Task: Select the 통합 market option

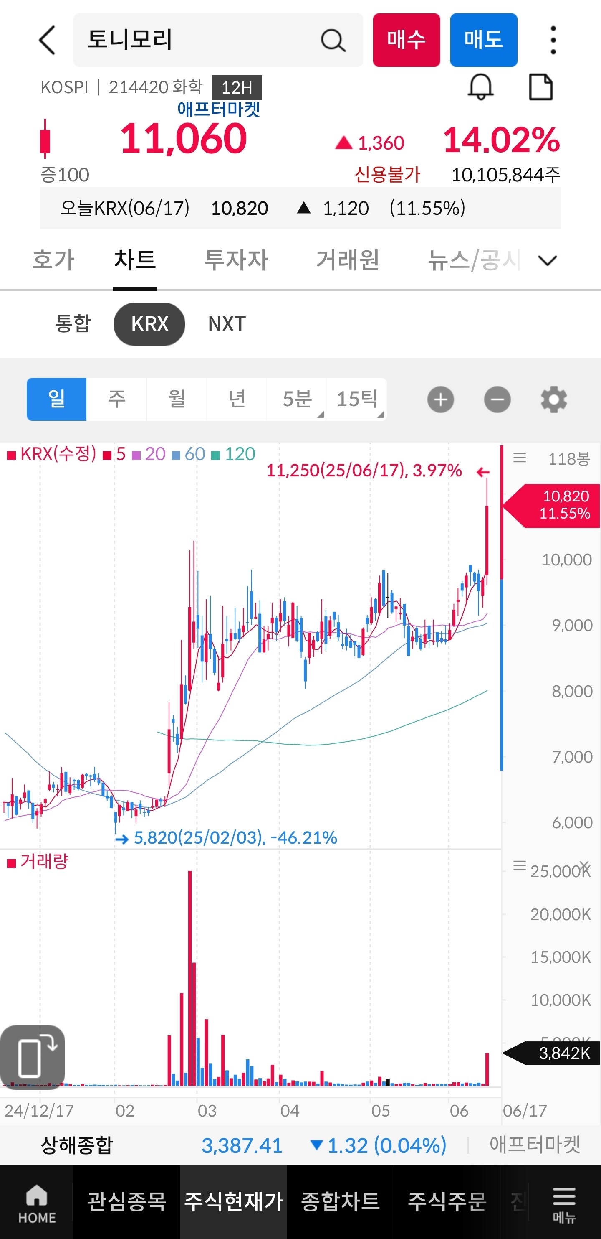Action: point(73,324)
